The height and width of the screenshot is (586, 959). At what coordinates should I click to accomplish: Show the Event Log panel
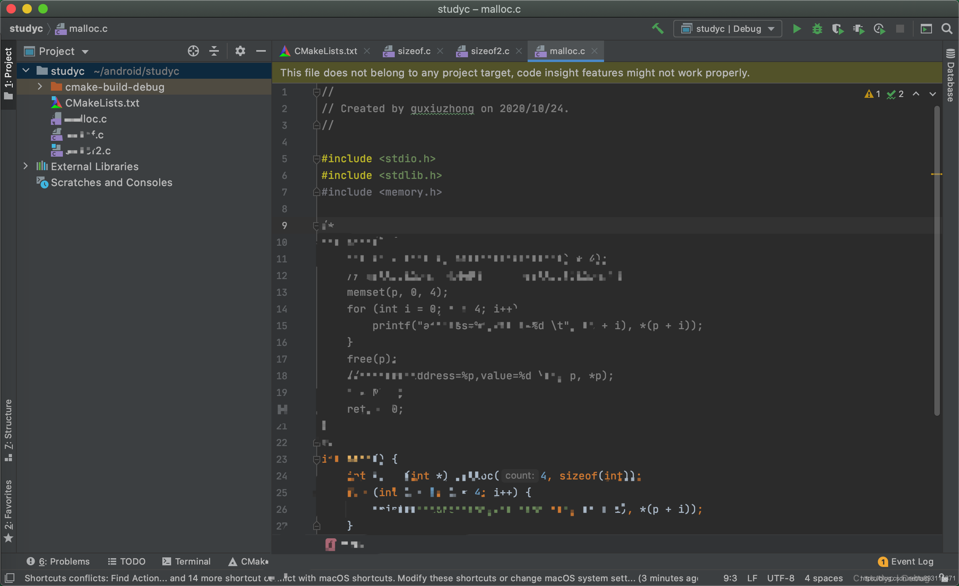(912, 561)
